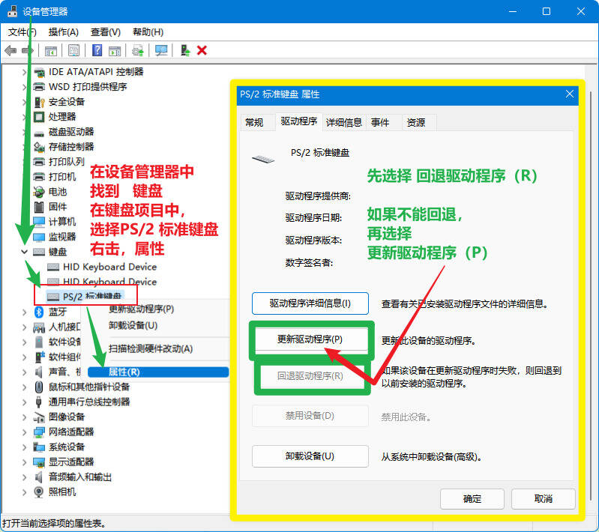The width and height of the screenshot is (599, 532).
Task: Click the blue help question-mark toolbar icon
Action: [97, 50]
